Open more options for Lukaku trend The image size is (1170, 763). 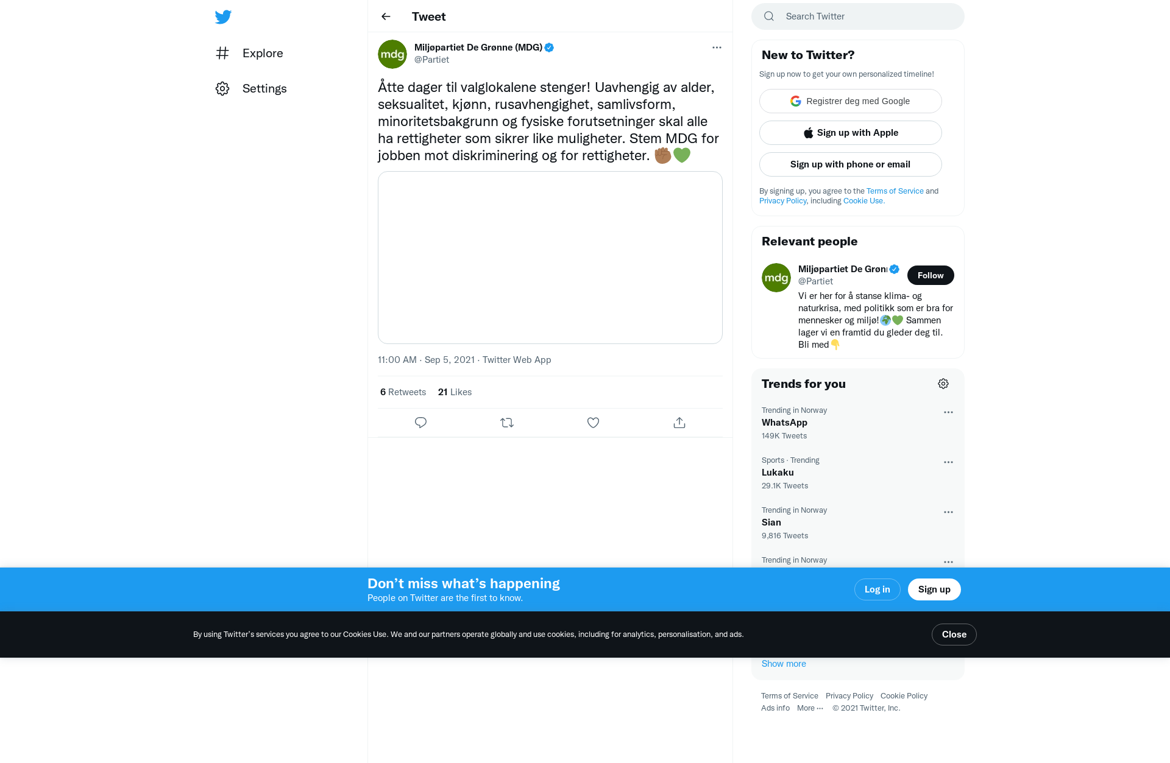(x=948, y=462)
